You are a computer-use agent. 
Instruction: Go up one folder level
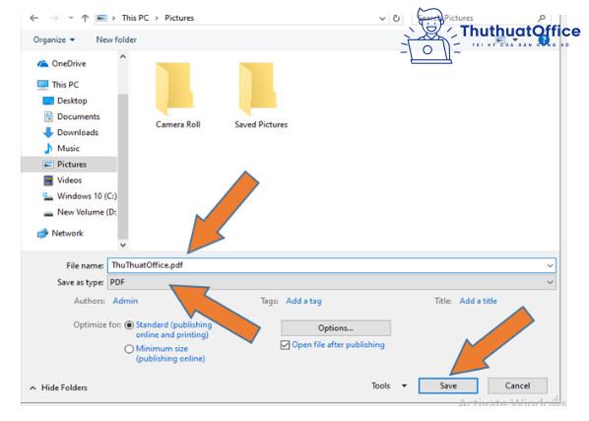85,18
